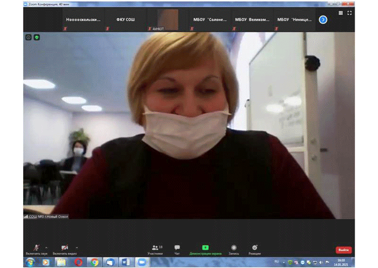Show next participants with blue arrow

coord(323,19)
